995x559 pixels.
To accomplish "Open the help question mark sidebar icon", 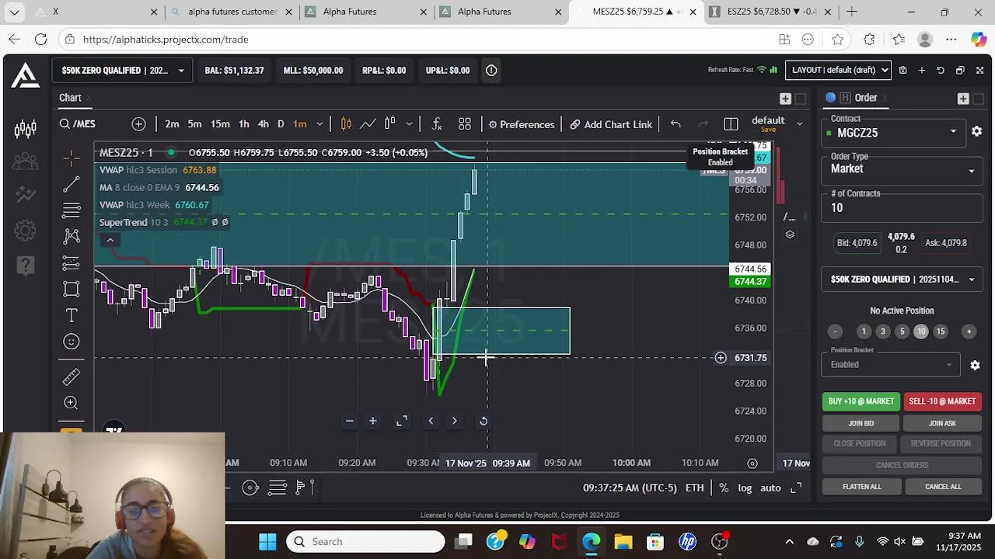I will click(x=25, y=266).
